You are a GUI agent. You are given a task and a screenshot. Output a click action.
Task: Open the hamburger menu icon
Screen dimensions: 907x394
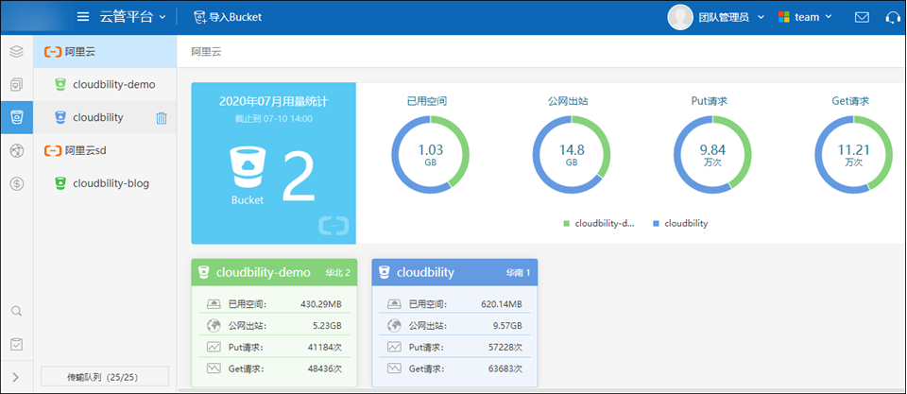pos(83,17)
